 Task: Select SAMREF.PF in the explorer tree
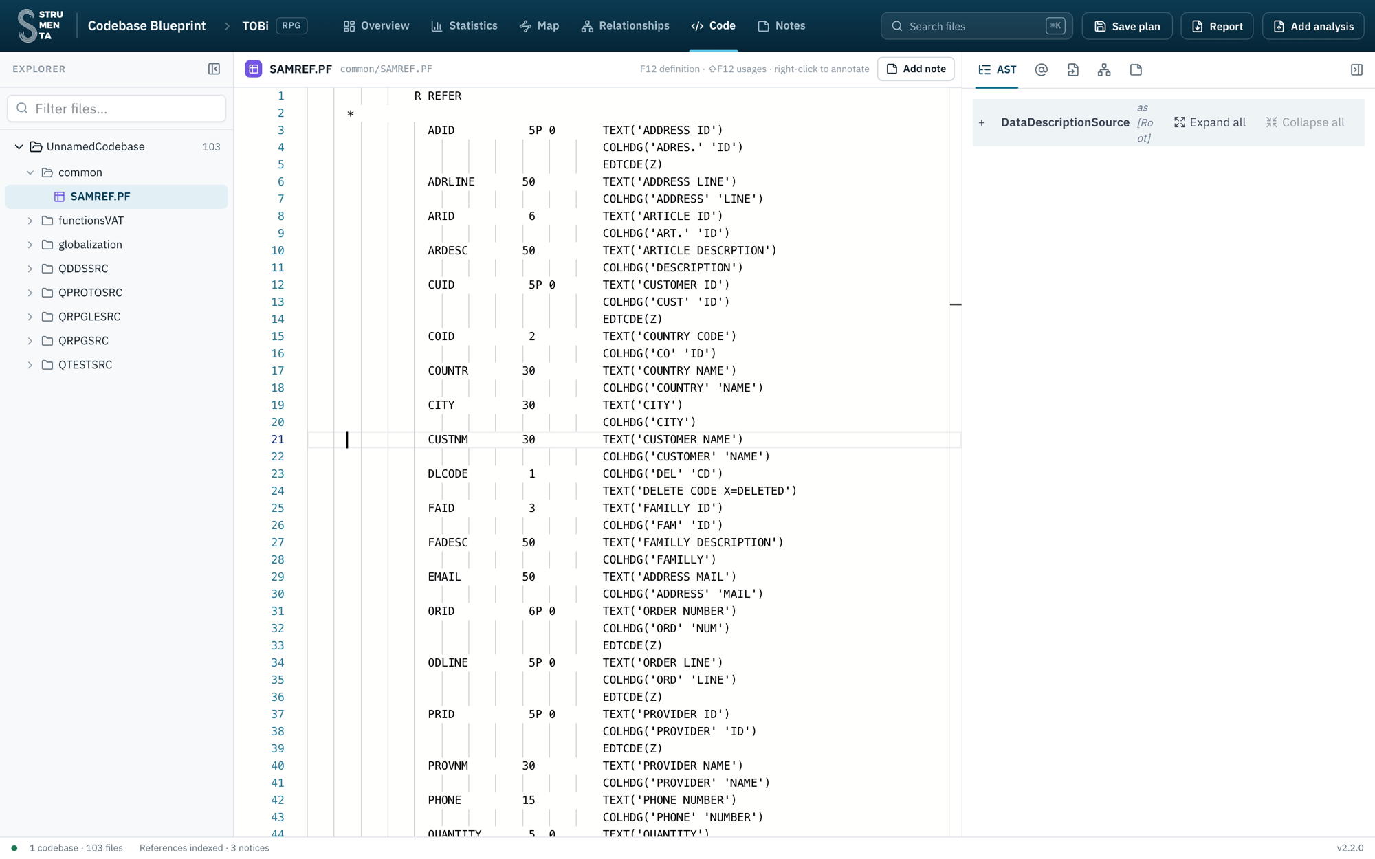[x=116, y=197]
